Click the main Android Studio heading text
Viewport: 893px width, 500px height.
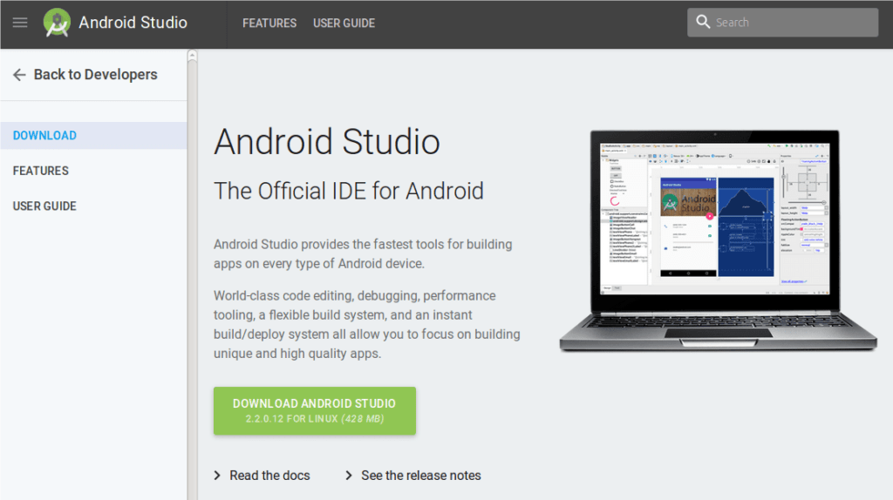pos(327,142)
